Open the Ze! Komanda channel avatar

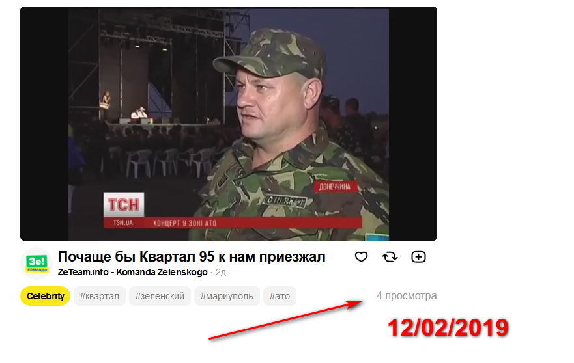tap(37, 263)
